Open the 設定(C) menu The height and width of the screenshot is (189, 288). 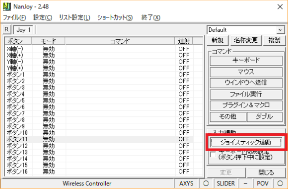click(43, 17)
